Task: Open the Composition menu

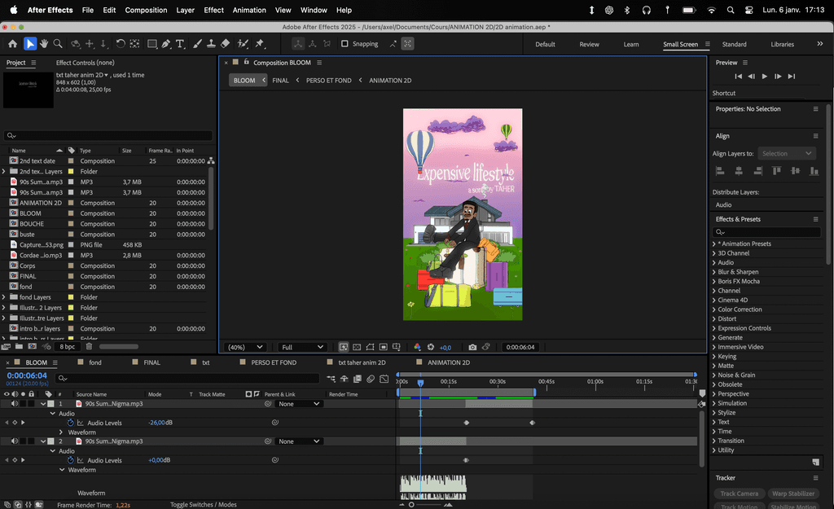Action: 146,10
